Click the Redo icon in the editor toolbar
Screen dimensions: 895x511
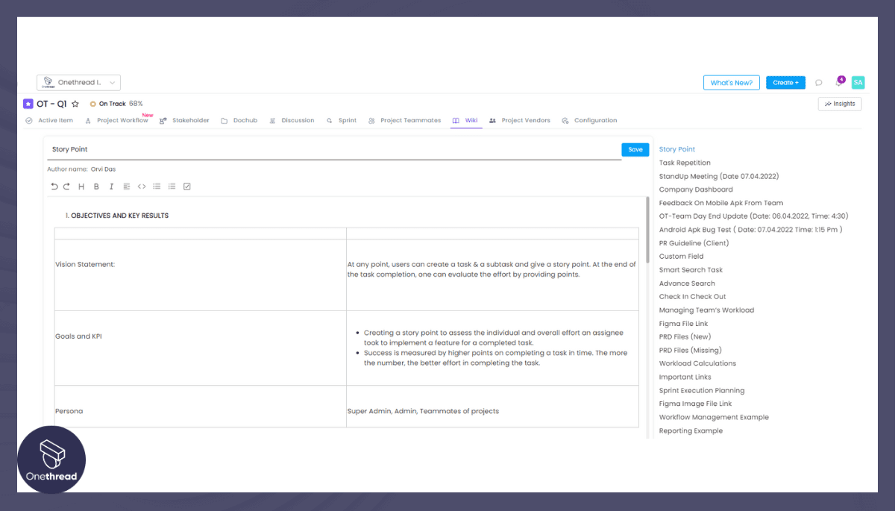point(66,186)
